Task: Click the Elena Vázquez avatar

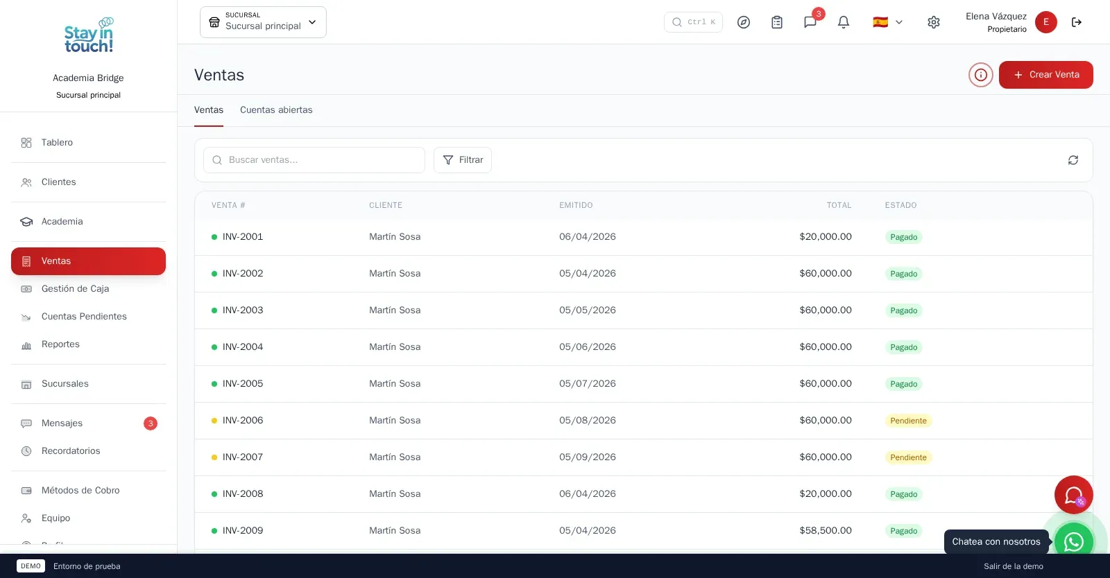Action: 1046,22
